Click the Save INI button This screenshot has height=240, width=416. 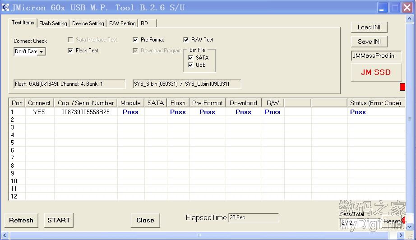(x=369, y=42)
